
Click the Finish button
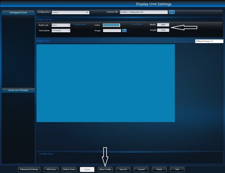(x=159, y=169)
